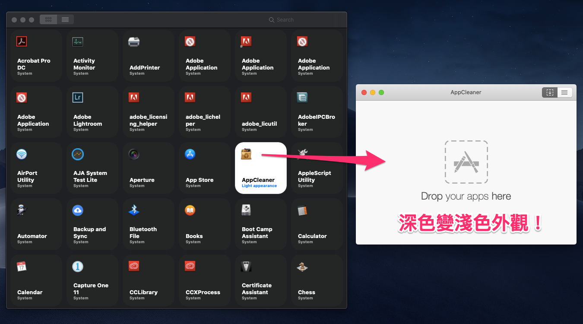Click the Aperture lens icon
The width and height of the screenshot is (583, 324).
click(134, 154)
